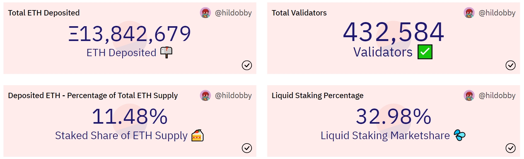Click hildobby avatar on Deposited ETH Percentage card
This screenshot has width=524, height=159.
click(x=206, y=96)
